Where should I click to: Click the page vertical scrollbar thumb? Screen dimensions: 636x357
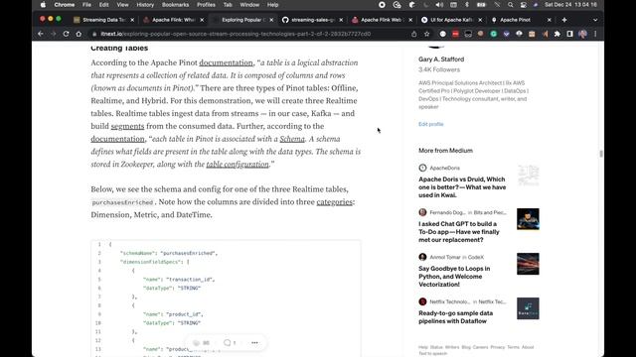[601, 154]
